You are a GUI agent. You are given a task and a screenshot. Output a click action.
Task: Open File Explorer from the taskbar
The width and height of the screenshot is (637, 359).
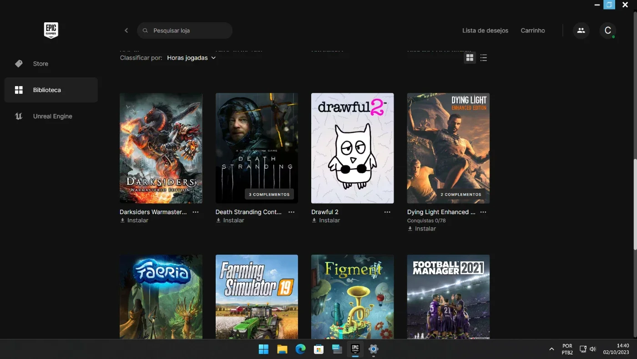282,349
